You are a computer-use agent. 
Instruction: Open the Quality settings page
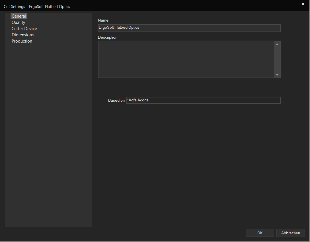tap(19, 22)
